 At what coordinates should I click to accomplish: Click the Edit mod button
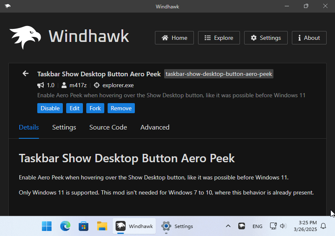click(x=75, y=108)
